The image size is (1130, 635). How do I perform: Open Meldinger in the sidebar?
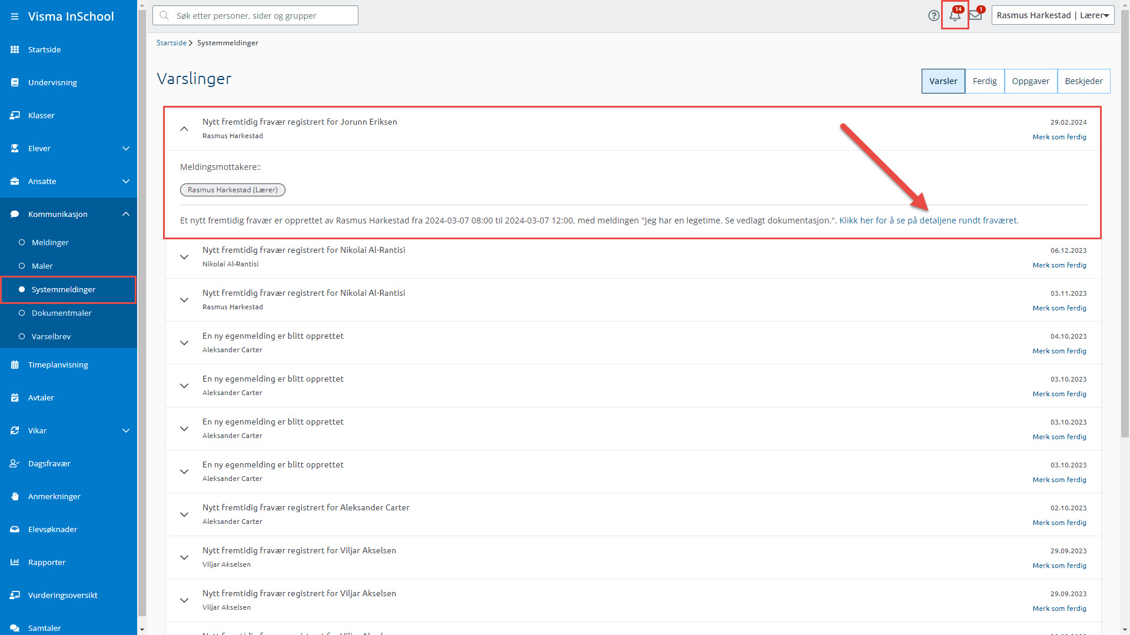click(x=50, y=242)
